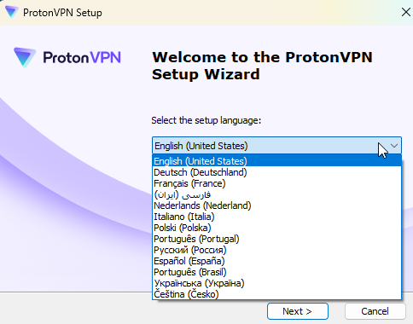Pick the Persian (Iran) language entry

(276, 194)
